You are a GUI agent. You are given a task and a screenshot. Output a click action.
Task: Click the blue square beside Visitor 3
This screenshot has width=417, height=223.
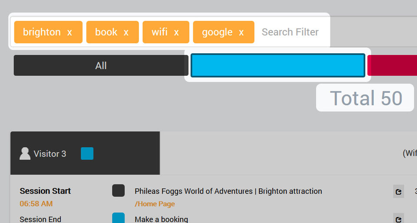87,154
